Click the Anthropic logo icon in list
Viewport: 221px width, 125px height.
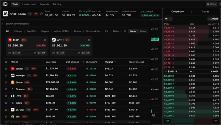(x=13, y=76)
